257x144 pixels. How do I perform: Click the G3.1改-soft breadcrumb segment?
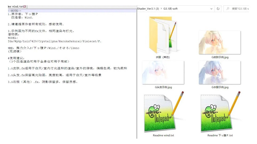(x=171, y=9)
